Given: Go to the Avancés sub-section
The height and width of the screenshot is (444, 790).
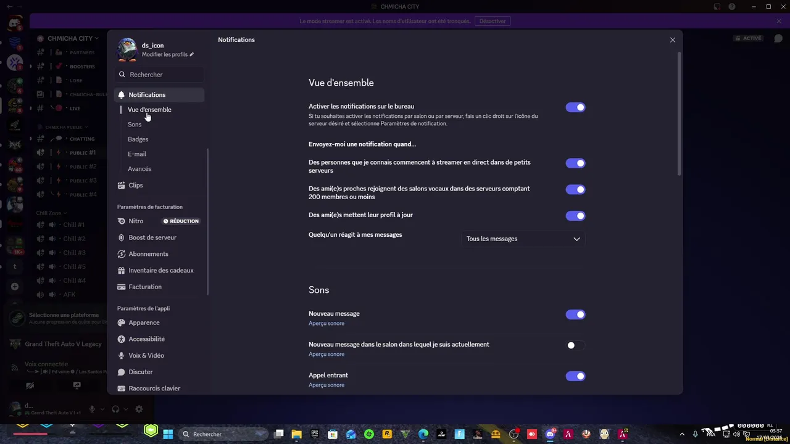Looking at the screenshot, I should coord(139,169).
